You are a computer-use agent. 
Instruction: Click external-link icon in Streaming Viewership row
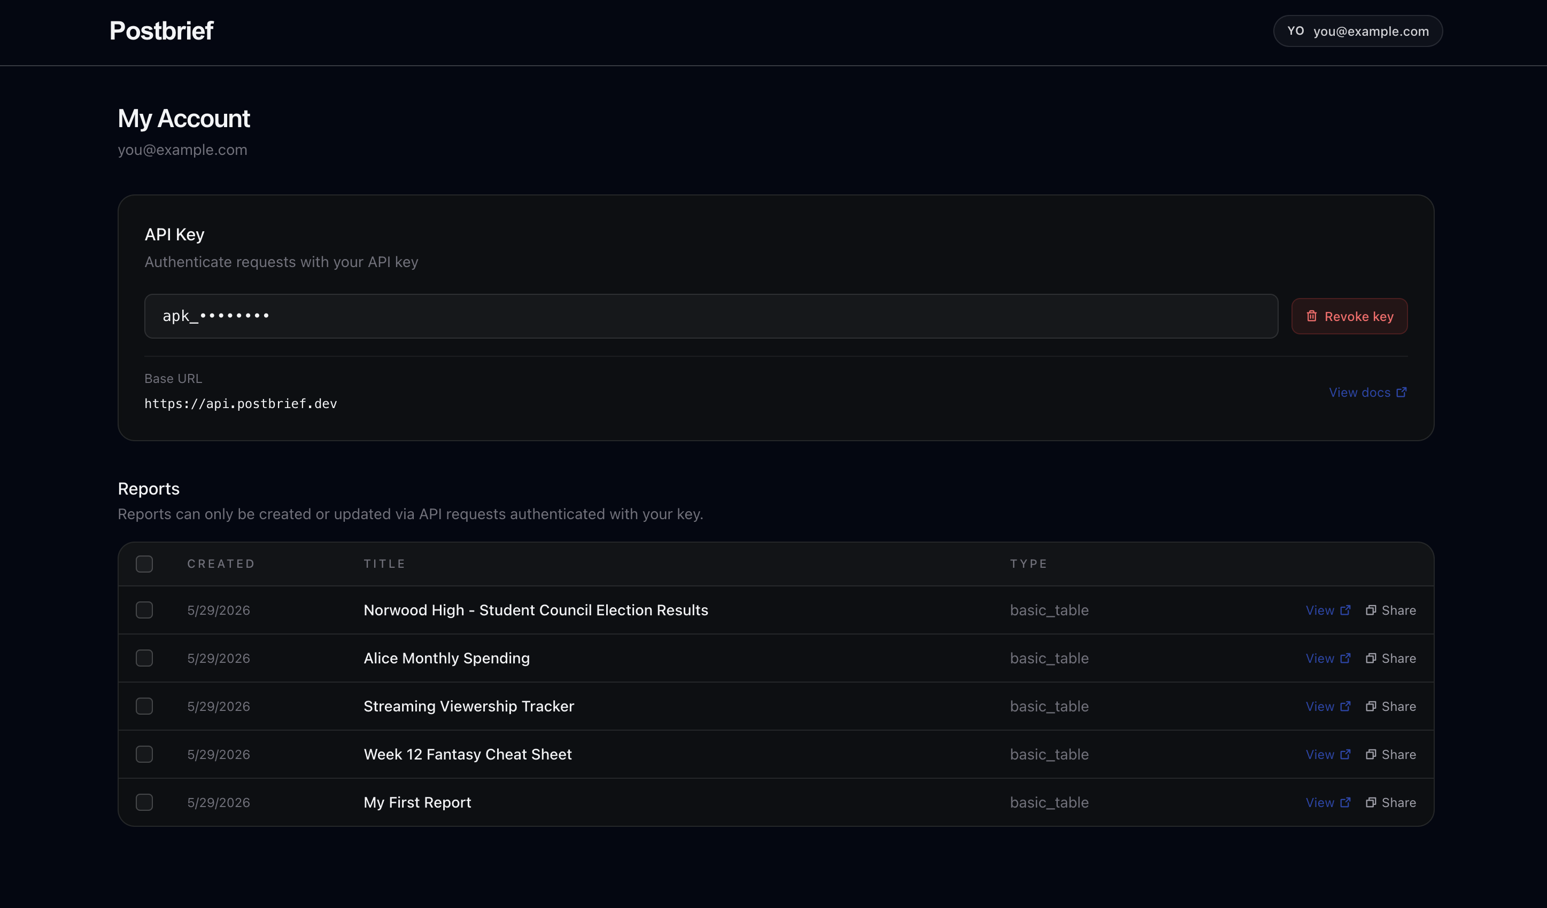point(1345,706)
